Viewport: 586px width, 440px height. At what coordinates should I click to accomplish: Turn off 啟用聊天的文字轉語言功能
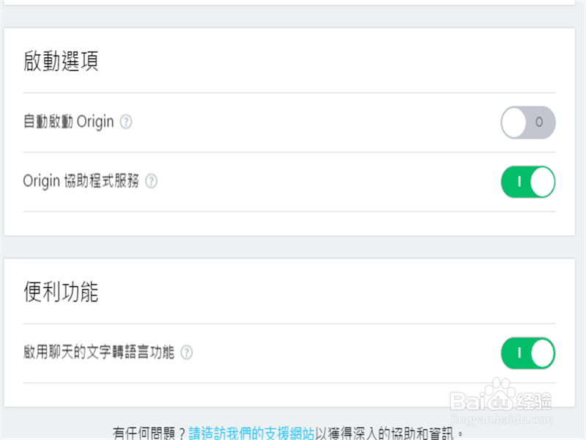(527, 353)
